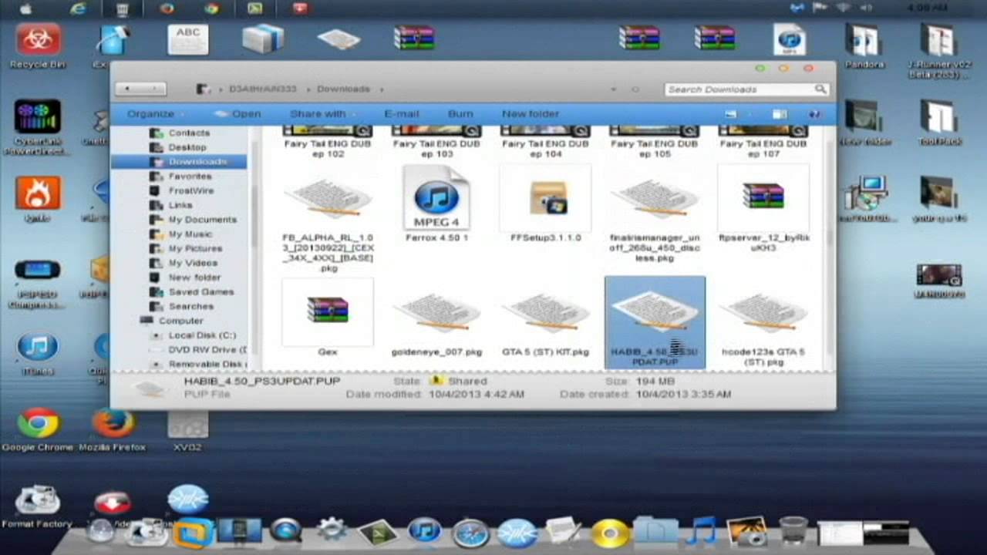Screen dimensions: 987x555
Task: Toggle the preview pane in Explorer
Action: click(780, 114)
